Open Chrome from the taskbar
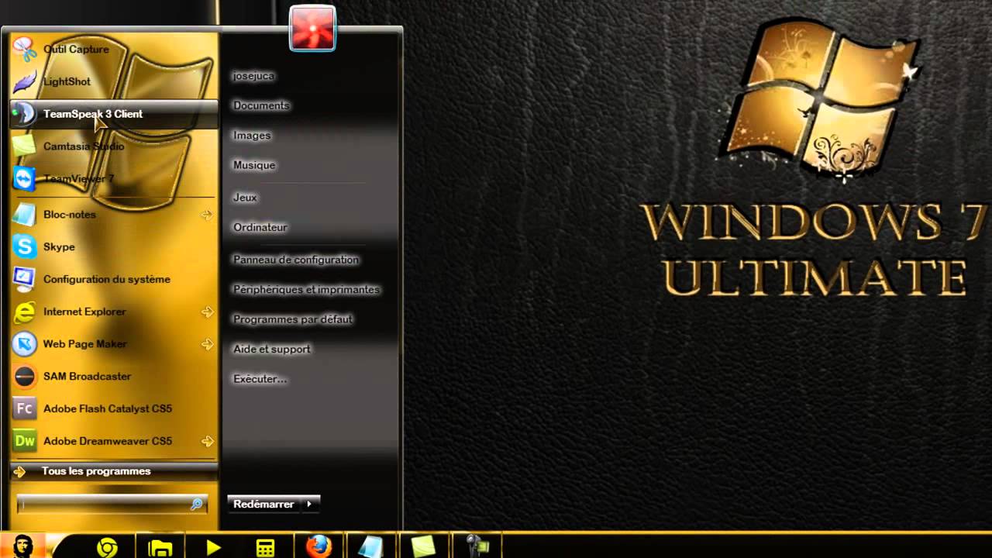992x558 pixels. pos(107,548)
